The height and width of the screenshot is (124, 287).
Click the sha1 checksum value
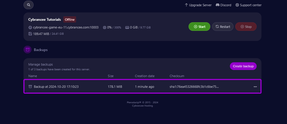point(194,87)
